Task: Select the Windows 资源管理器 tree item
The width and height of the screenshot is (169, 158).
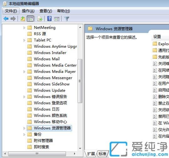Action: tap(49, 128)
